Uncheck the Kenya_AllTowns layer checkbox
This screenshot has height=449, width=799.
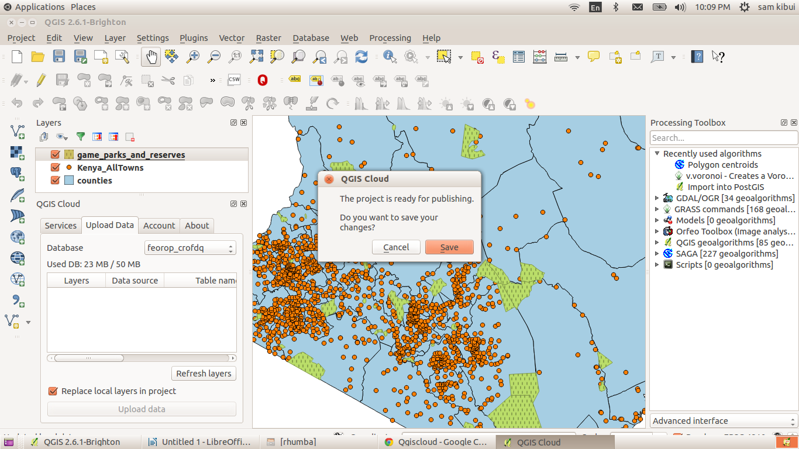[x=56, y=168]
